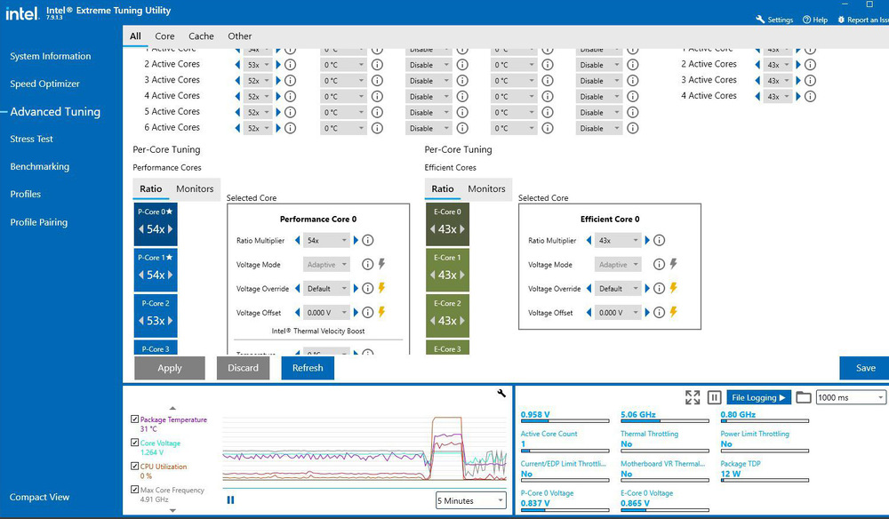889x519 pixels.
Task: Open the Help icon in the title bar
Action: pos(807,20)
